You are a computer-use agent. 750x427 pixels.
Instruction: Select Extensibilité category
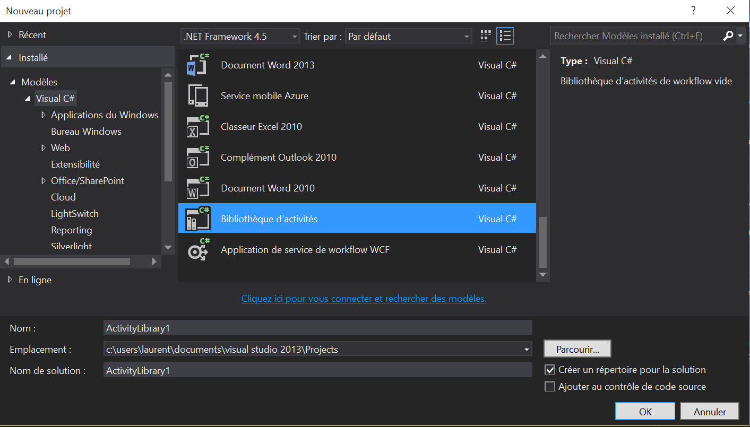(75, 164)
